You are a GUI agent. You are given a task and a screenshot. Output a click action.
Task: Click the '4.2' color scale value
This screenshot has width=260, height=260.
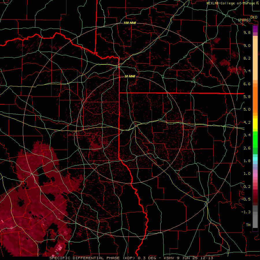pyautogui.click(x=247, y=122)
